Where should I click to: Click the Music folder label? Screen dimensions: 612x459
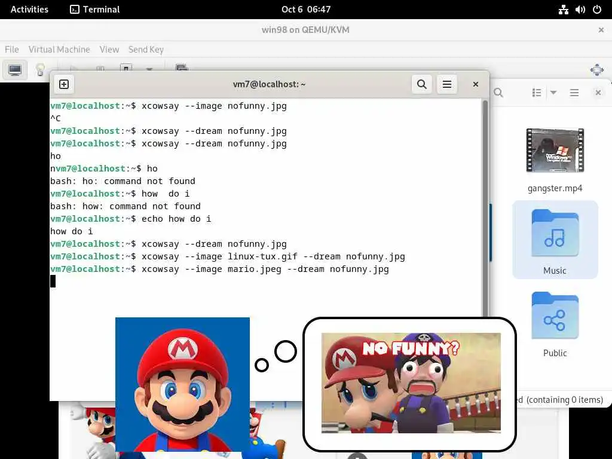[555, 271]
